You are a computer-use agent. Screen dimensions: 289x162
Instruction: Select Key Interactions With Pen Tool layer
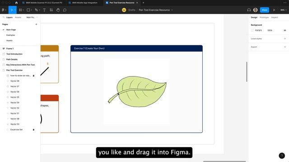tap(20, 65)
